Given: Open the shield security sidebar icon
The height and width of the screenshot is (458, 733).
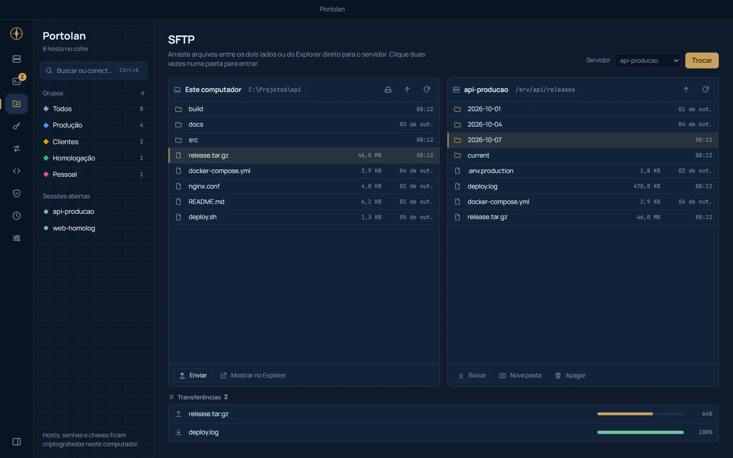Looking at the screenshot, I should click(17, 193).
